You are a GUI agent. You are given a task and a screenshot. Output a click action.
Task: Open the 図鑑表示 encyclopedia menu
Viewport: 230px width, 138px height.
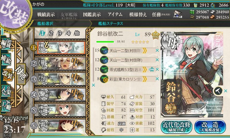[92, 14]
